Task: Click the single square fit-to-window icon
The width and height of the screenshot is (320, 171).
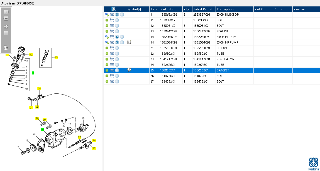Action: [6, 33]
